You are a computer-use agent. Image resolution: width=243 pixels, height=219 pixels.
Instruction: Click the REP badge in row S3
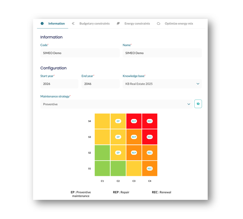134,137
